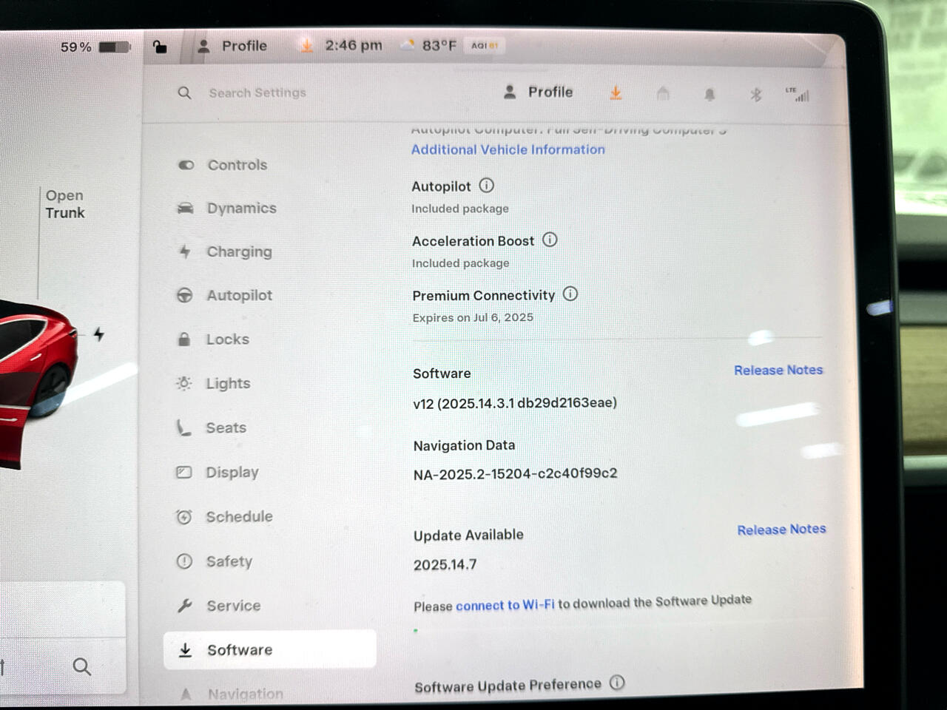Image resolution: width=947 pixels, height=710 pixels.
Task: Click the connect to Wi-Fi link
Action: coord(505,605)
